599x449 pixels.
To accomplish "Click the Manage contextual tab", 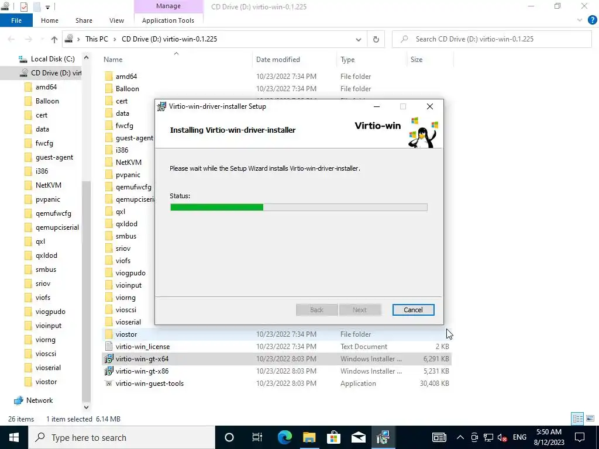I will 168,6.
